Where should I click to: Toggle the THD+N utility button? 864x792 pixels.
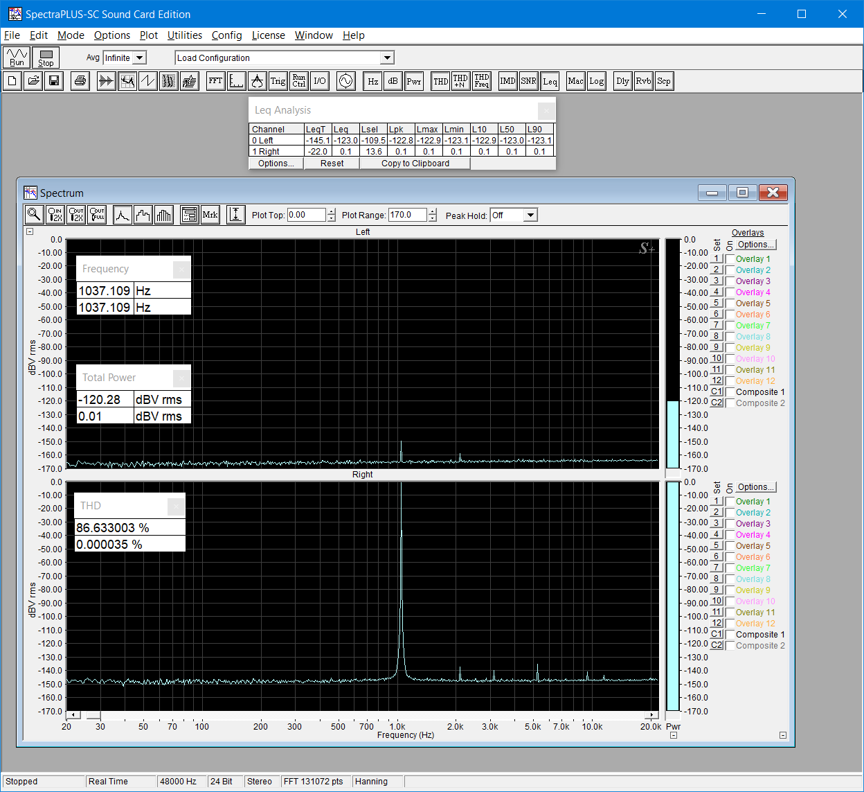[460, 81]
